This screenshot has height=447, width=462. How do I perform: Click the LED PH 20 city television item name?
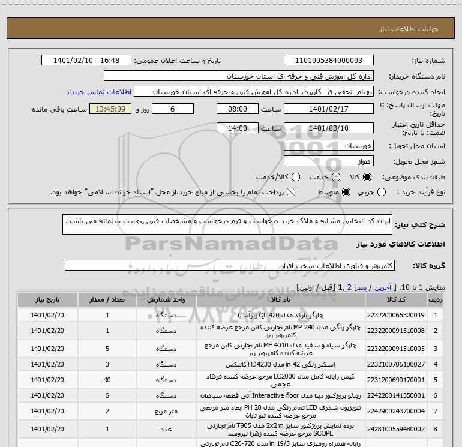click(x=281, y=412)
